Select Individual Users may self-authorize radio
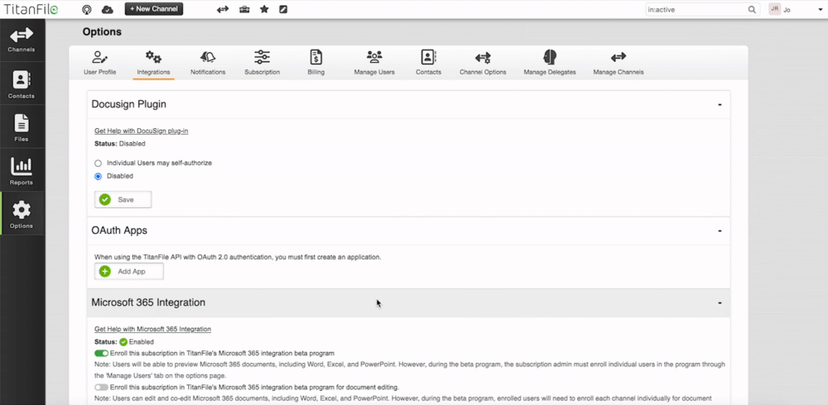Viewport: 828px width, 405px height. tap(98, 163)
